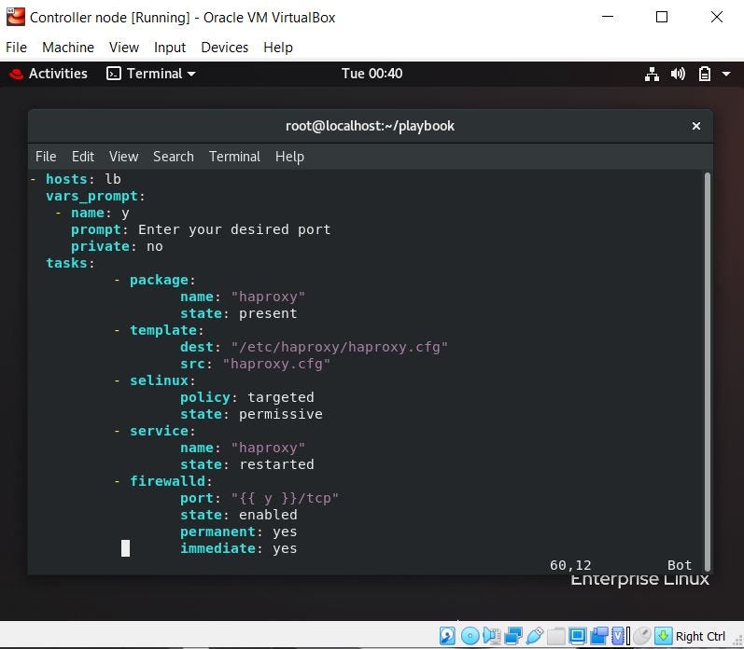Click the "/etc/haproxy/haproxy.cfg" dest path

pyautogui.click(x=339, y=347)
